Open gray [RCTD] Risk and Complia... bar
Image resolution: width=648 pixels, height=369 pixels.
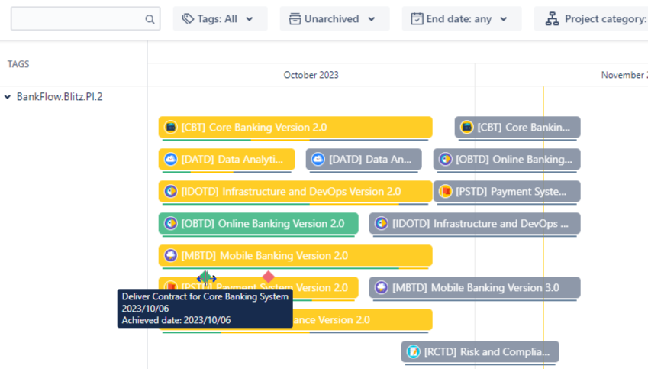[480, 351]
